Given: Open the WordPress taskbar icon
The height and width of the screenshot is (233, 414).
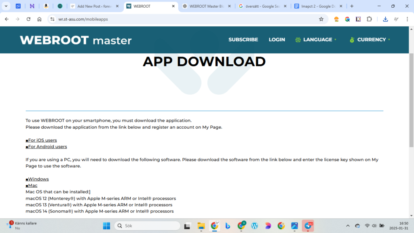Looking at the screenshot, I should point(254,226).
